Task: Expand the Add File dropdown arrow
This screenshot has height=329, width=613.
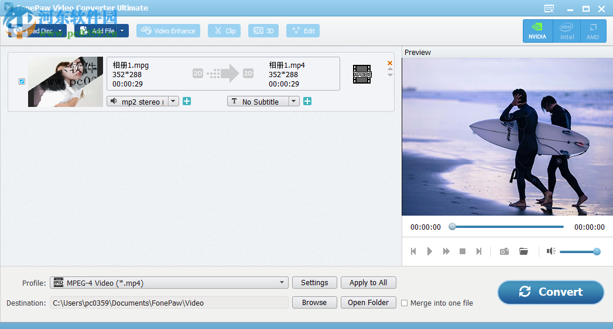Action: (x=122, y=31)
